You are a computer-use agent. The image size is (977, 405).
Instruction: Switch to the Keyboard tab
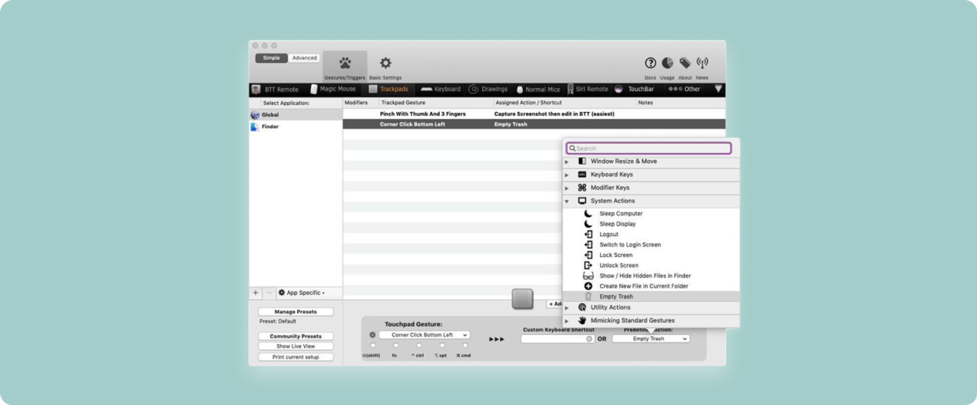441,89
